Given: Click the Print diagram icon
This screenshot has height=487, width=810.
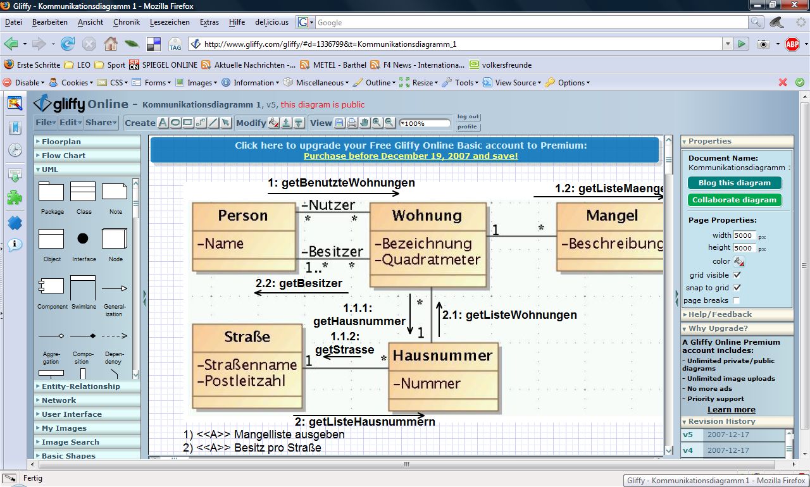Looking at the screenshot, I should [352, 123].
